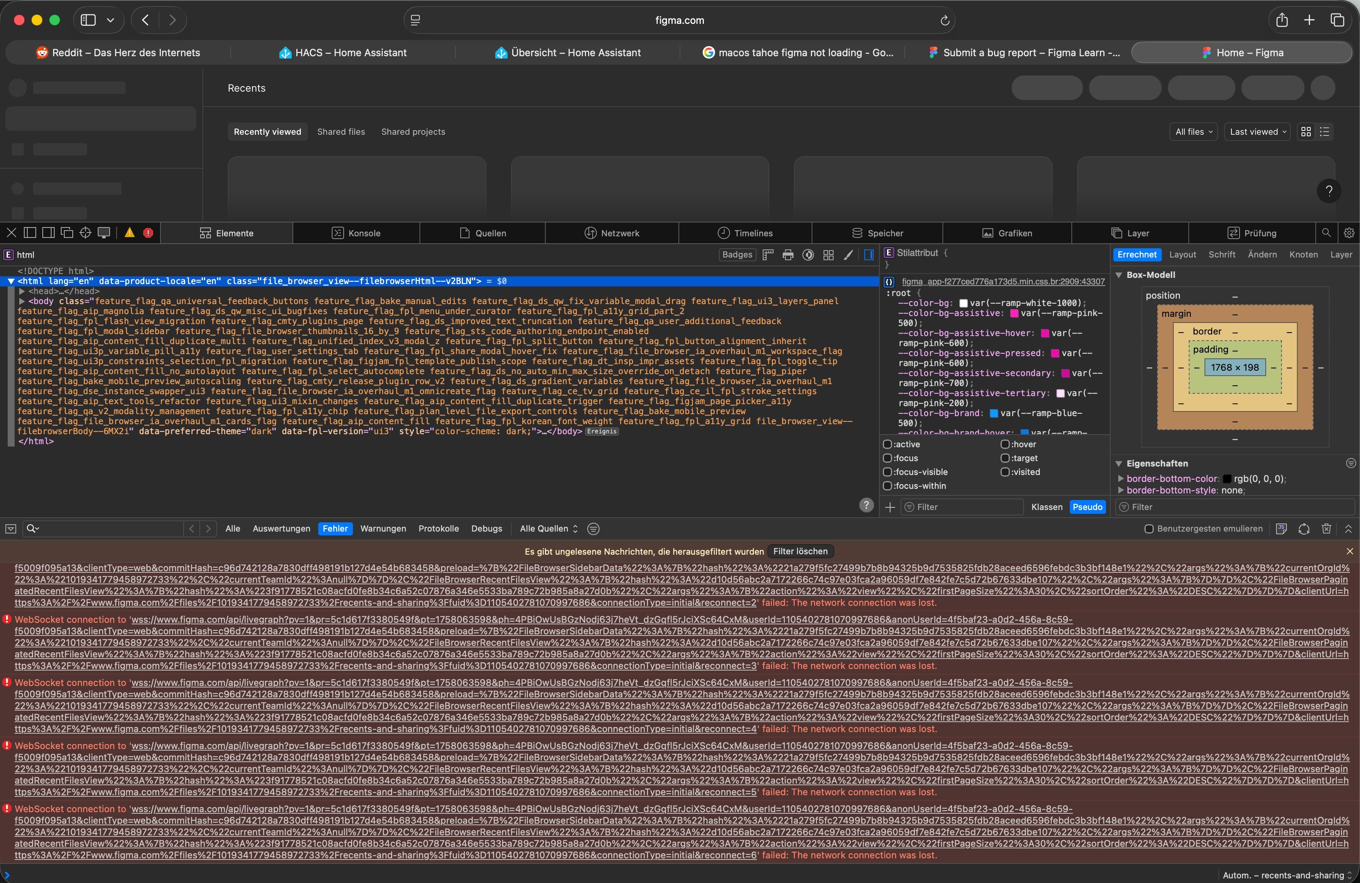Toggle print styles icon

click(788, 255)
